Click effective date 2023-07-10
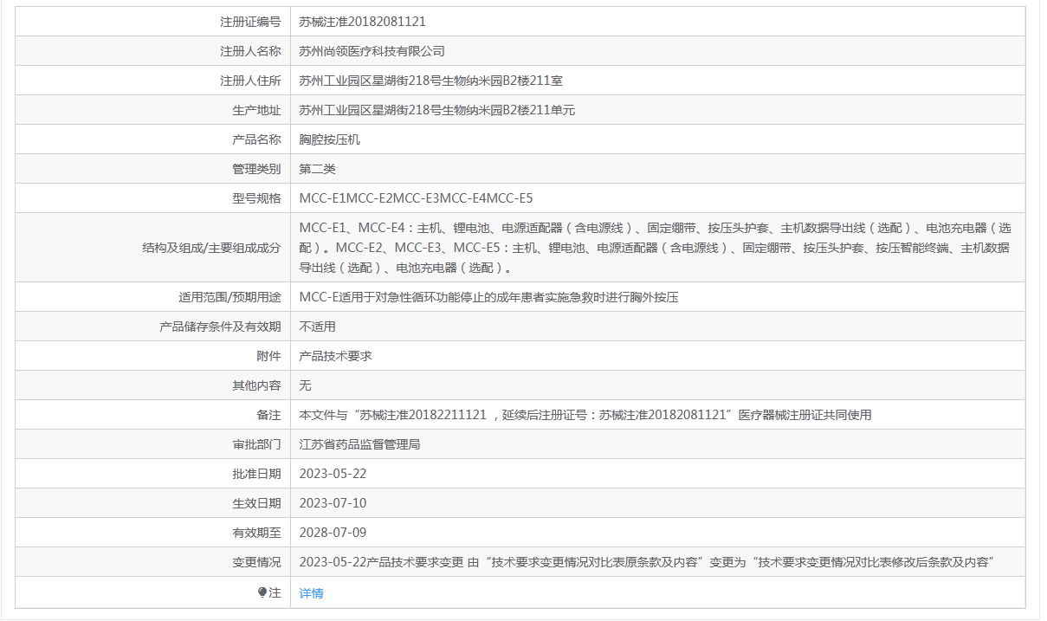The image size is (1047, 621). 333,503
